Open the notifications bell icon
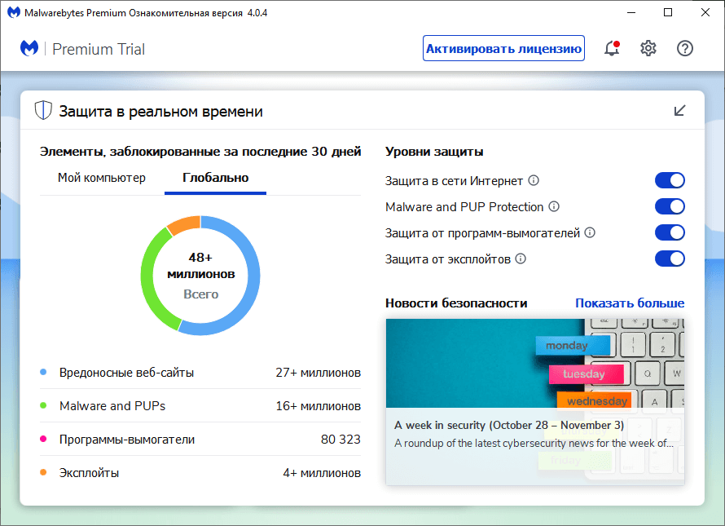The image size is (725, 526). click(x=612, y=48)
